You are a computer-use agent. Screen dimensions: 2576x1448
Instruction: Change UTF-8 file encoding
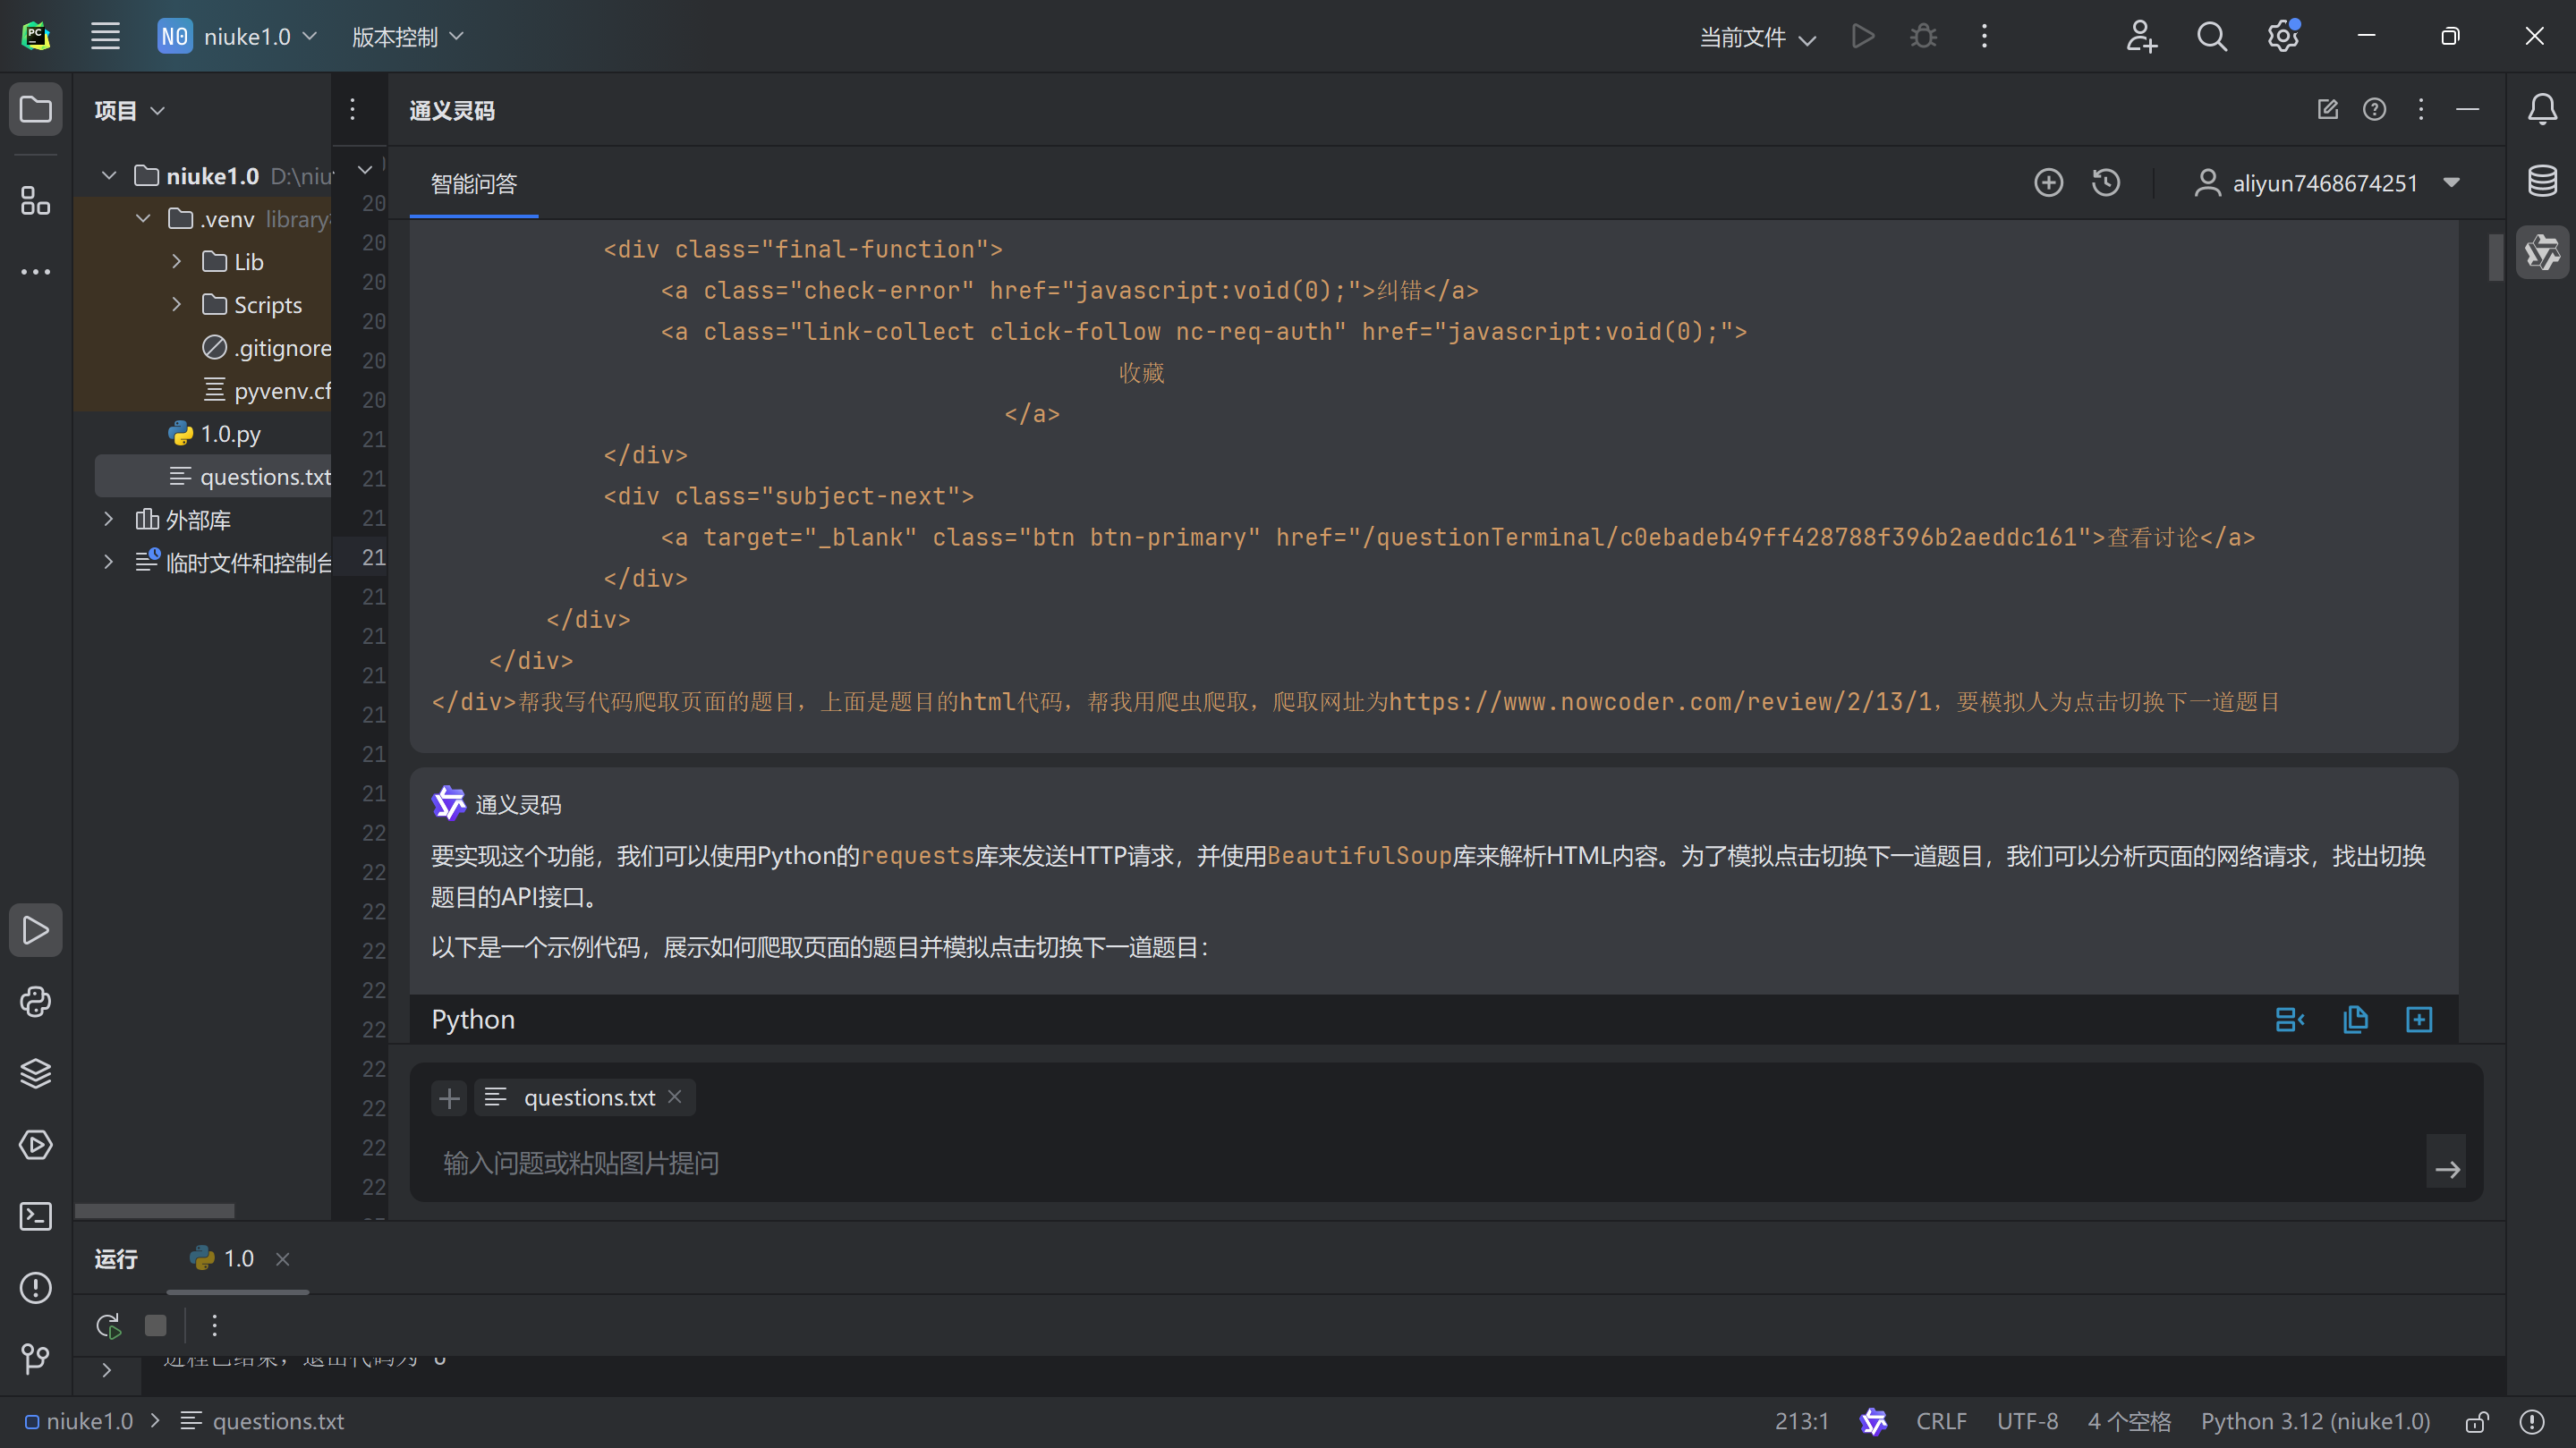[x=2027, y=1421]
